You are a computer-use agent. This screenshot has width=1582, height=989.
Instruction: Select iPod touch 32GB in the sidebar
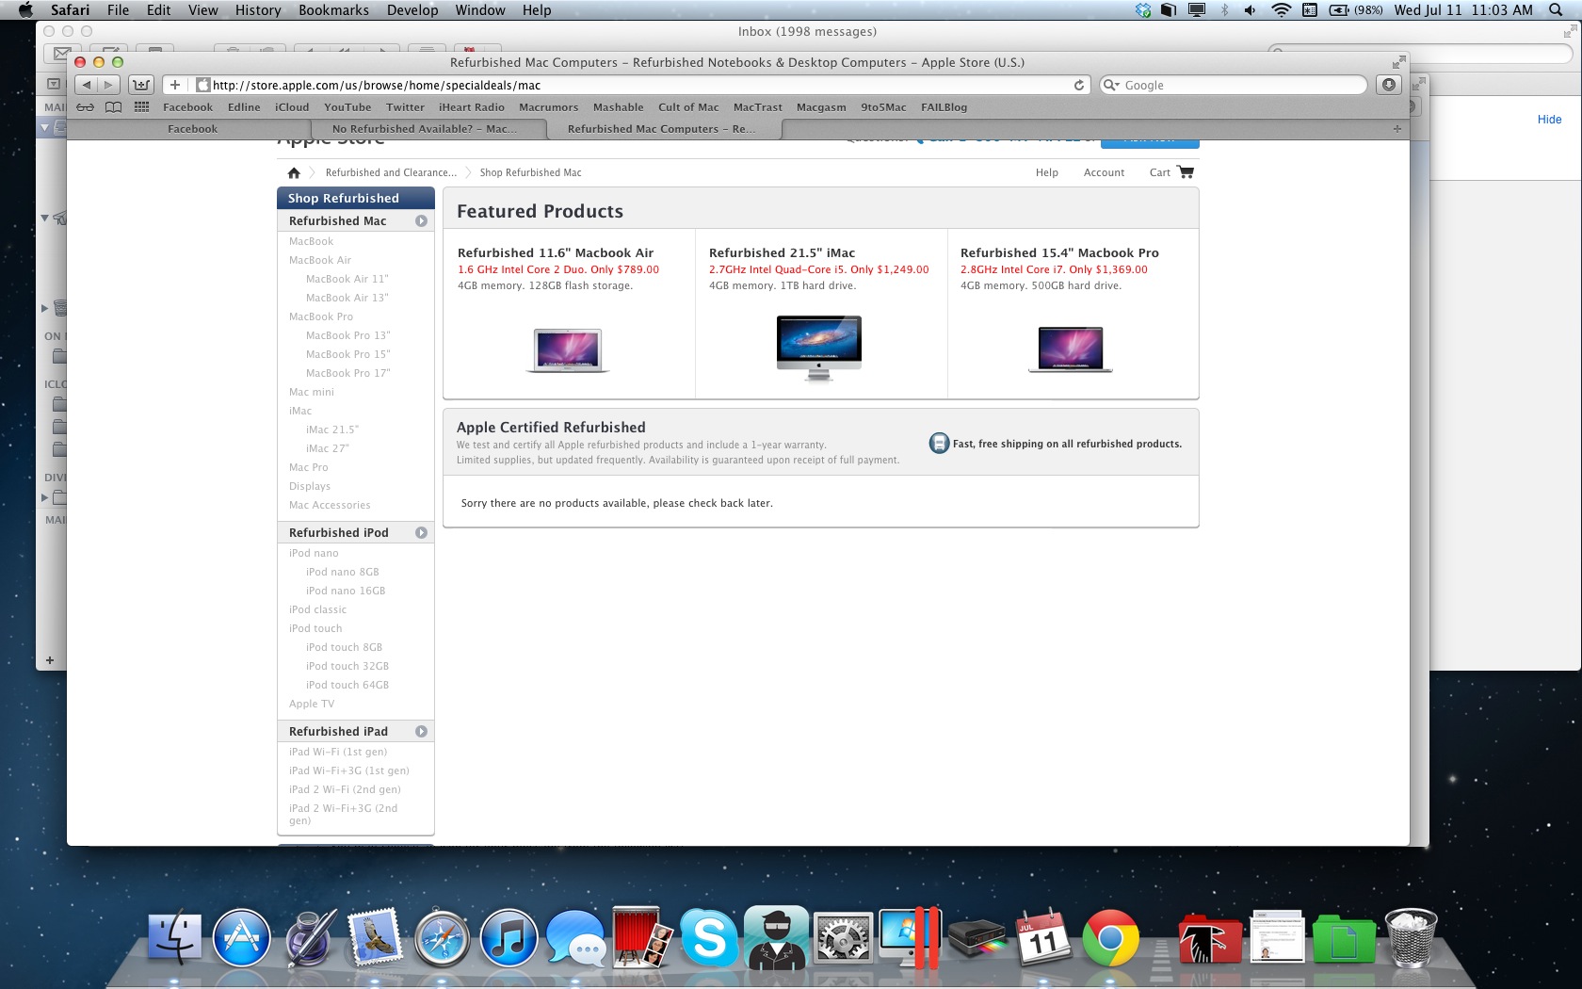347,666
